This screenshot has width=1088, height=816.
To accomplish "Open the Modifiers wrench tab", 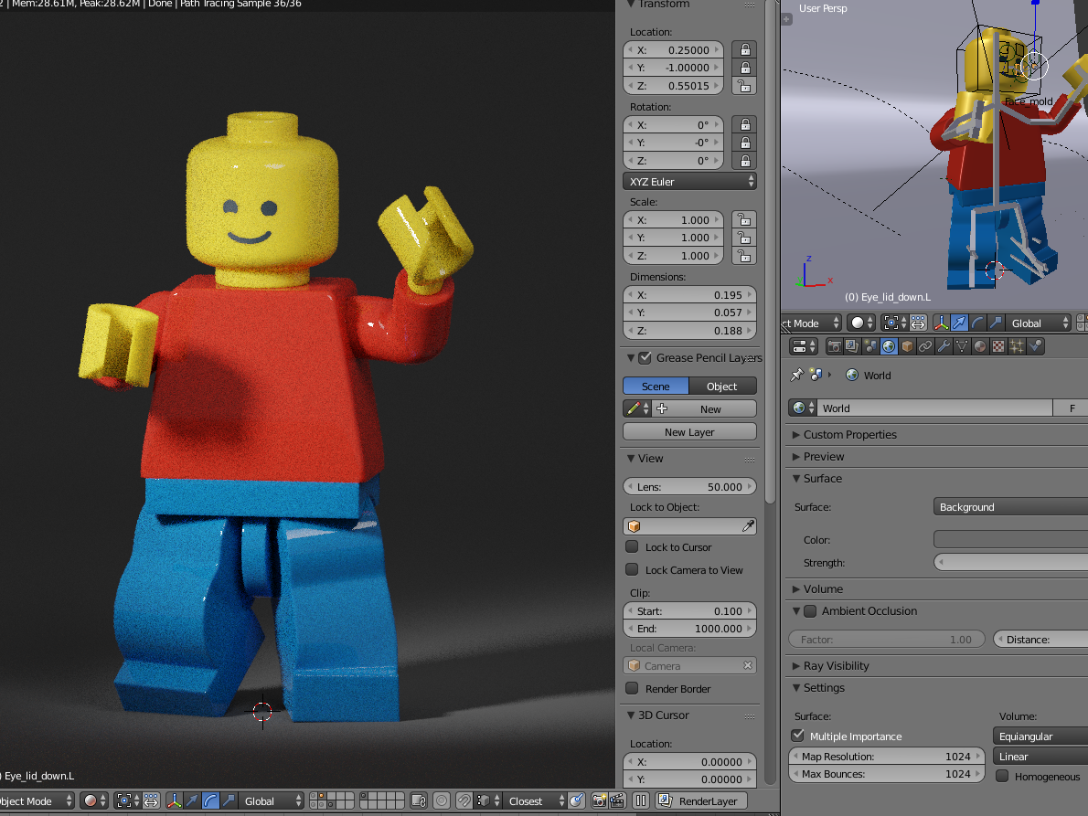I will pos(944,346).
